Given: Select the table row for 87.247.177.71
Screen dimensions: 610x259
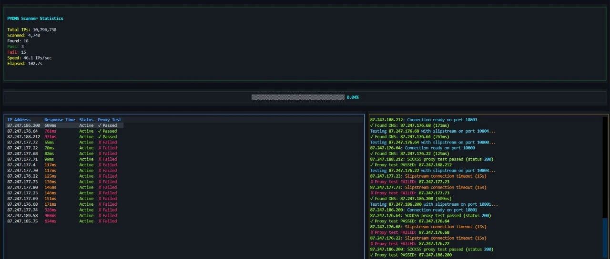Looking at the screenshot, I should (64, 159).
